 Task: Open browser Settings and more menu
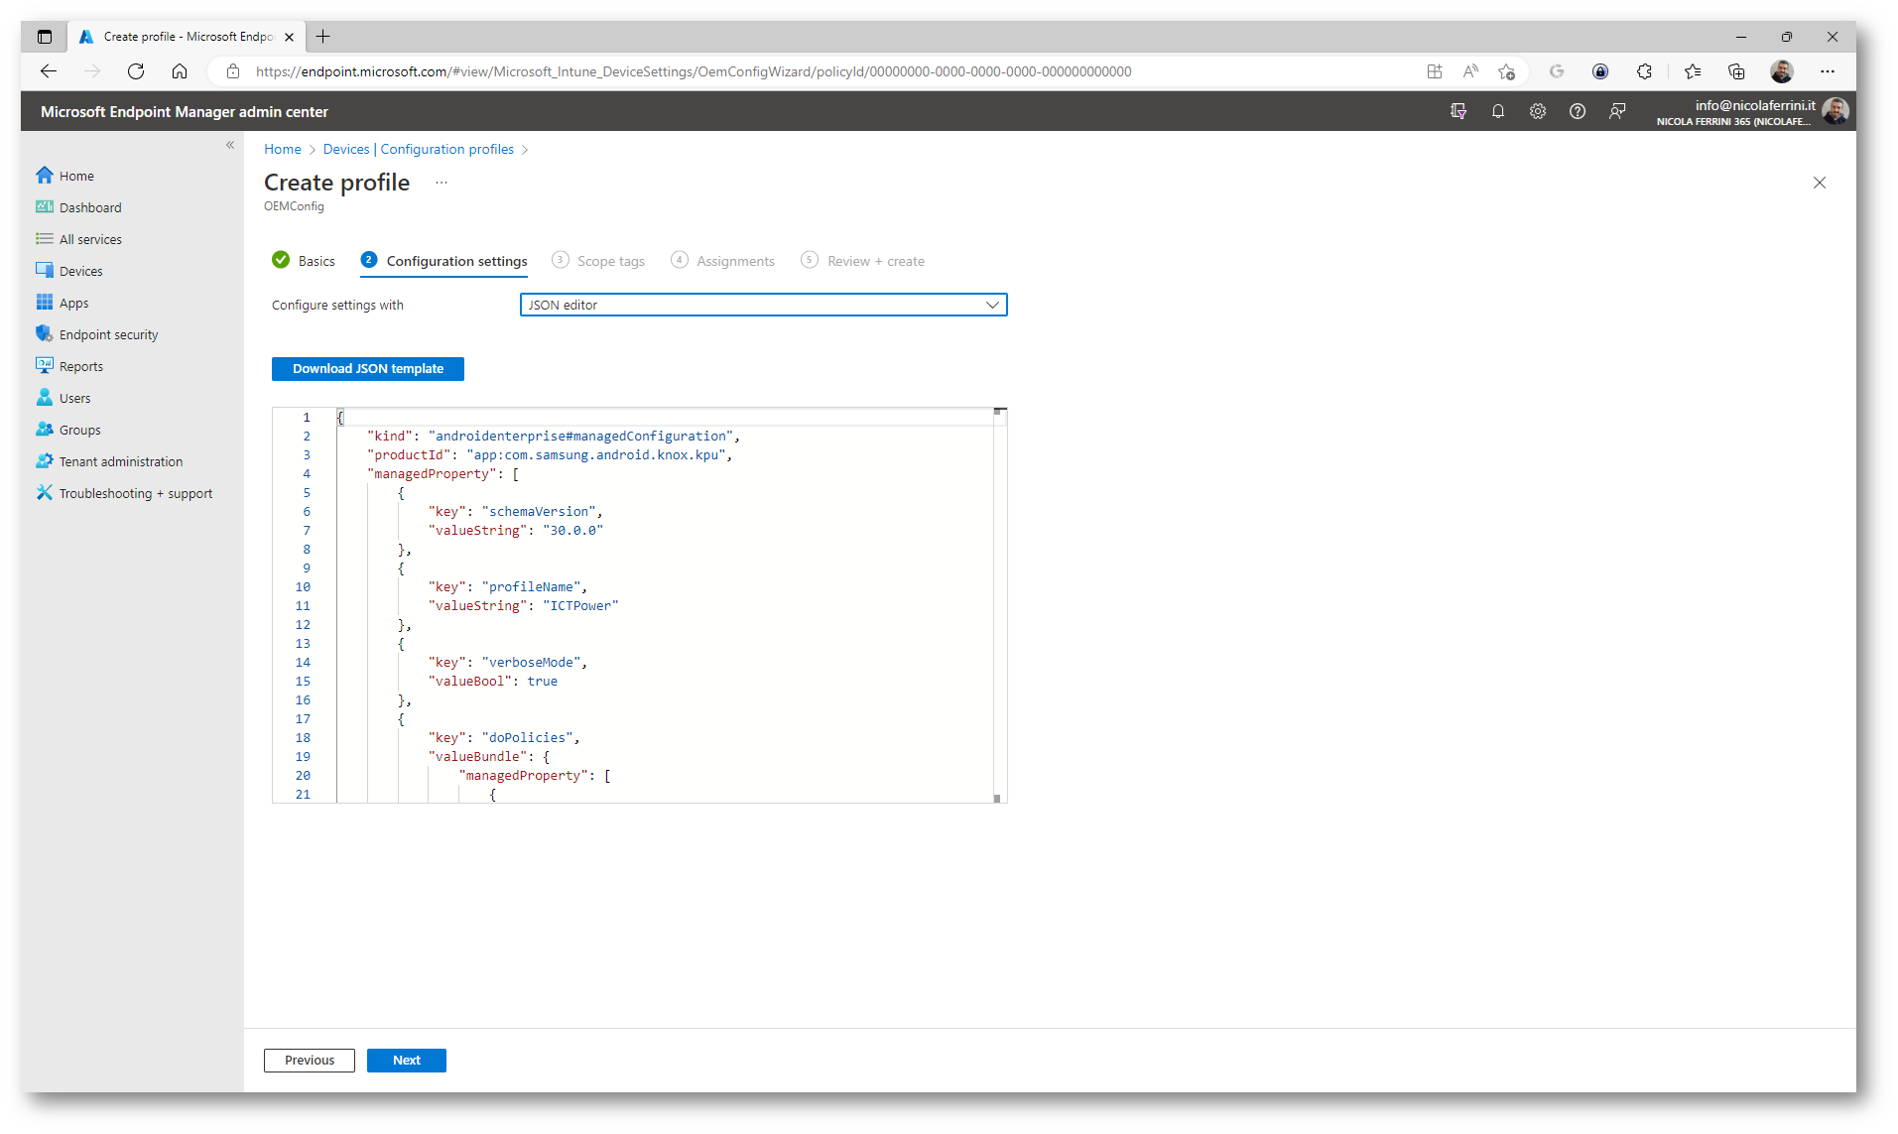click(x=1828, y=71)
